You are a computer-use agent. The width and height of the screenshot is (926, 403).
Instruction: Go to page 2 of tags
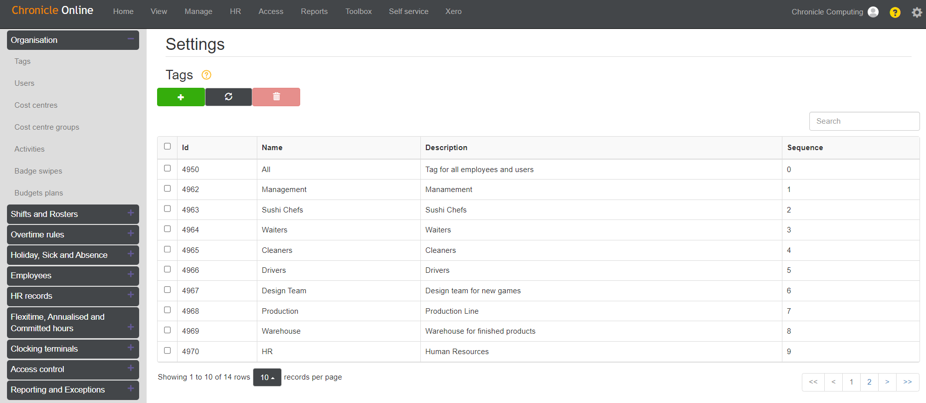pyautogui.click(x=869, y=382)
